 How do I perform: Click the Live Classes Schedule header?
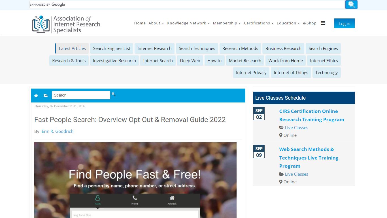304,98
